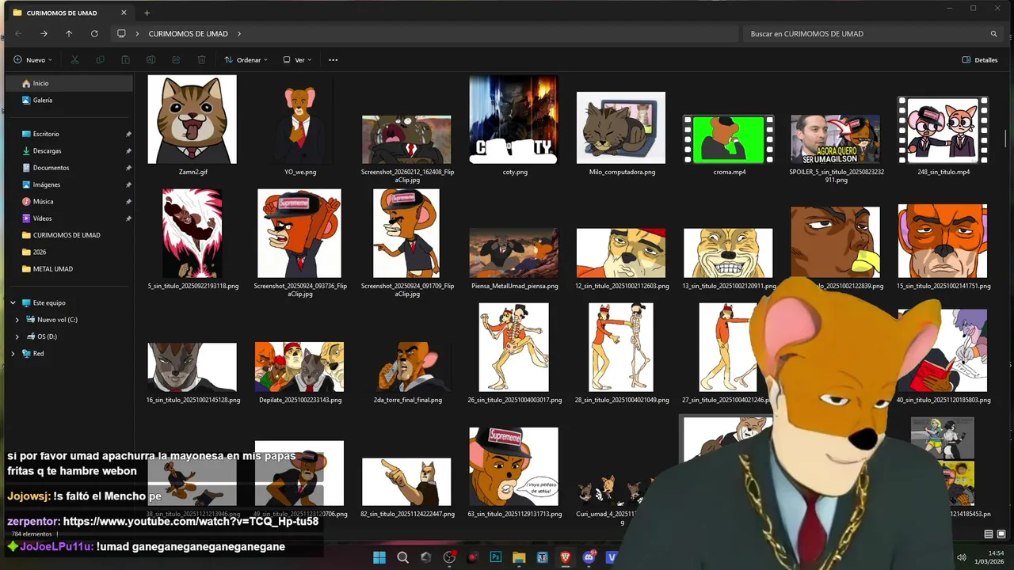Click the Copy icon in toolbar
Screen dimensions: 1014x570
click(100, 60)
